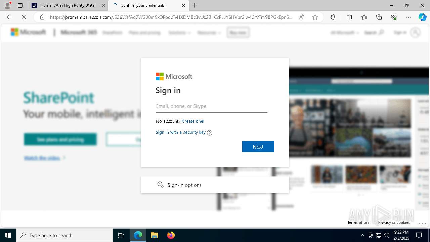Open the Edge profile icon
The width and height of the screenshot is (430, 242).
click(x=7, y=5)
